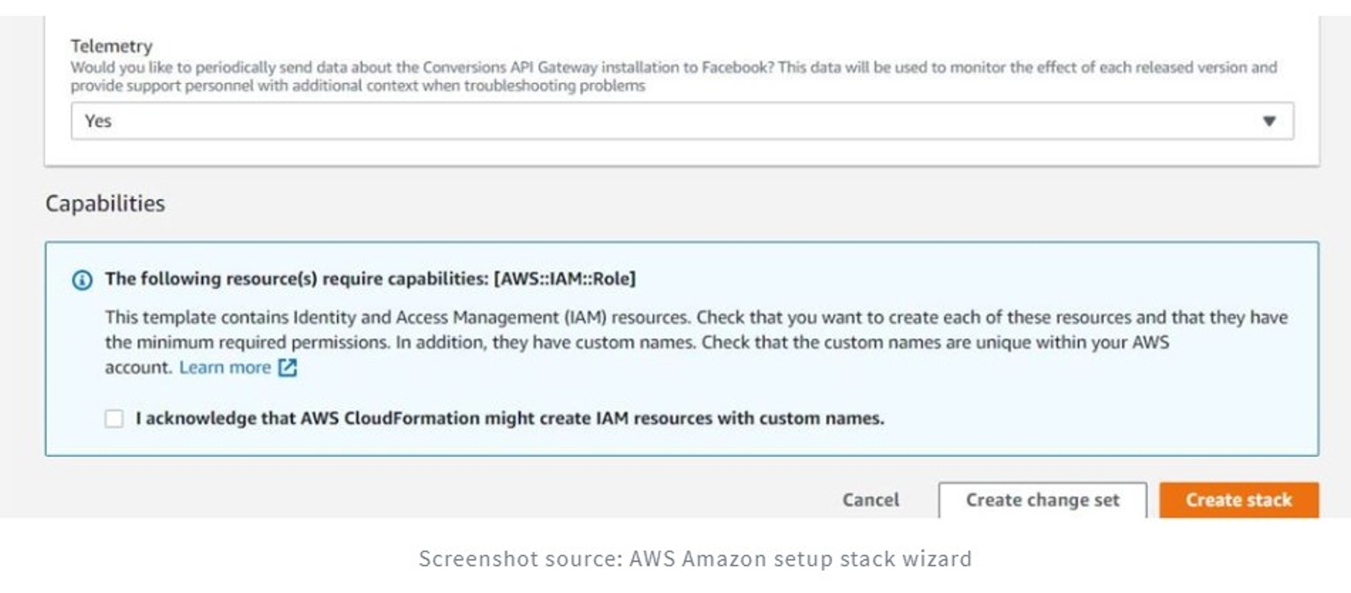Click the selected Yes value in Telemetry
This screenshot has height=593, width=1351.
coord(98,121)
